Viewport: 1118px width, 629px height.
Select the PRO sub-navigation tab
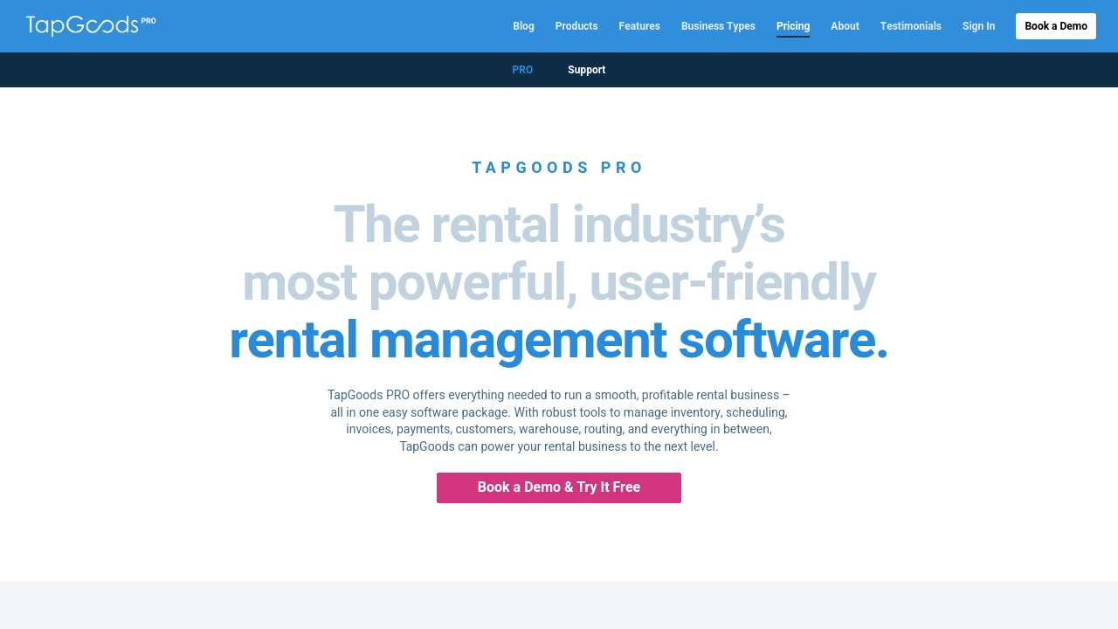point(522,70)
